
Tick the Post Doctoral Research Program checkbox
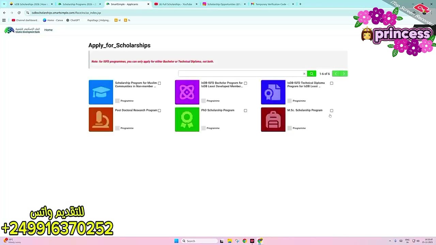159,111
